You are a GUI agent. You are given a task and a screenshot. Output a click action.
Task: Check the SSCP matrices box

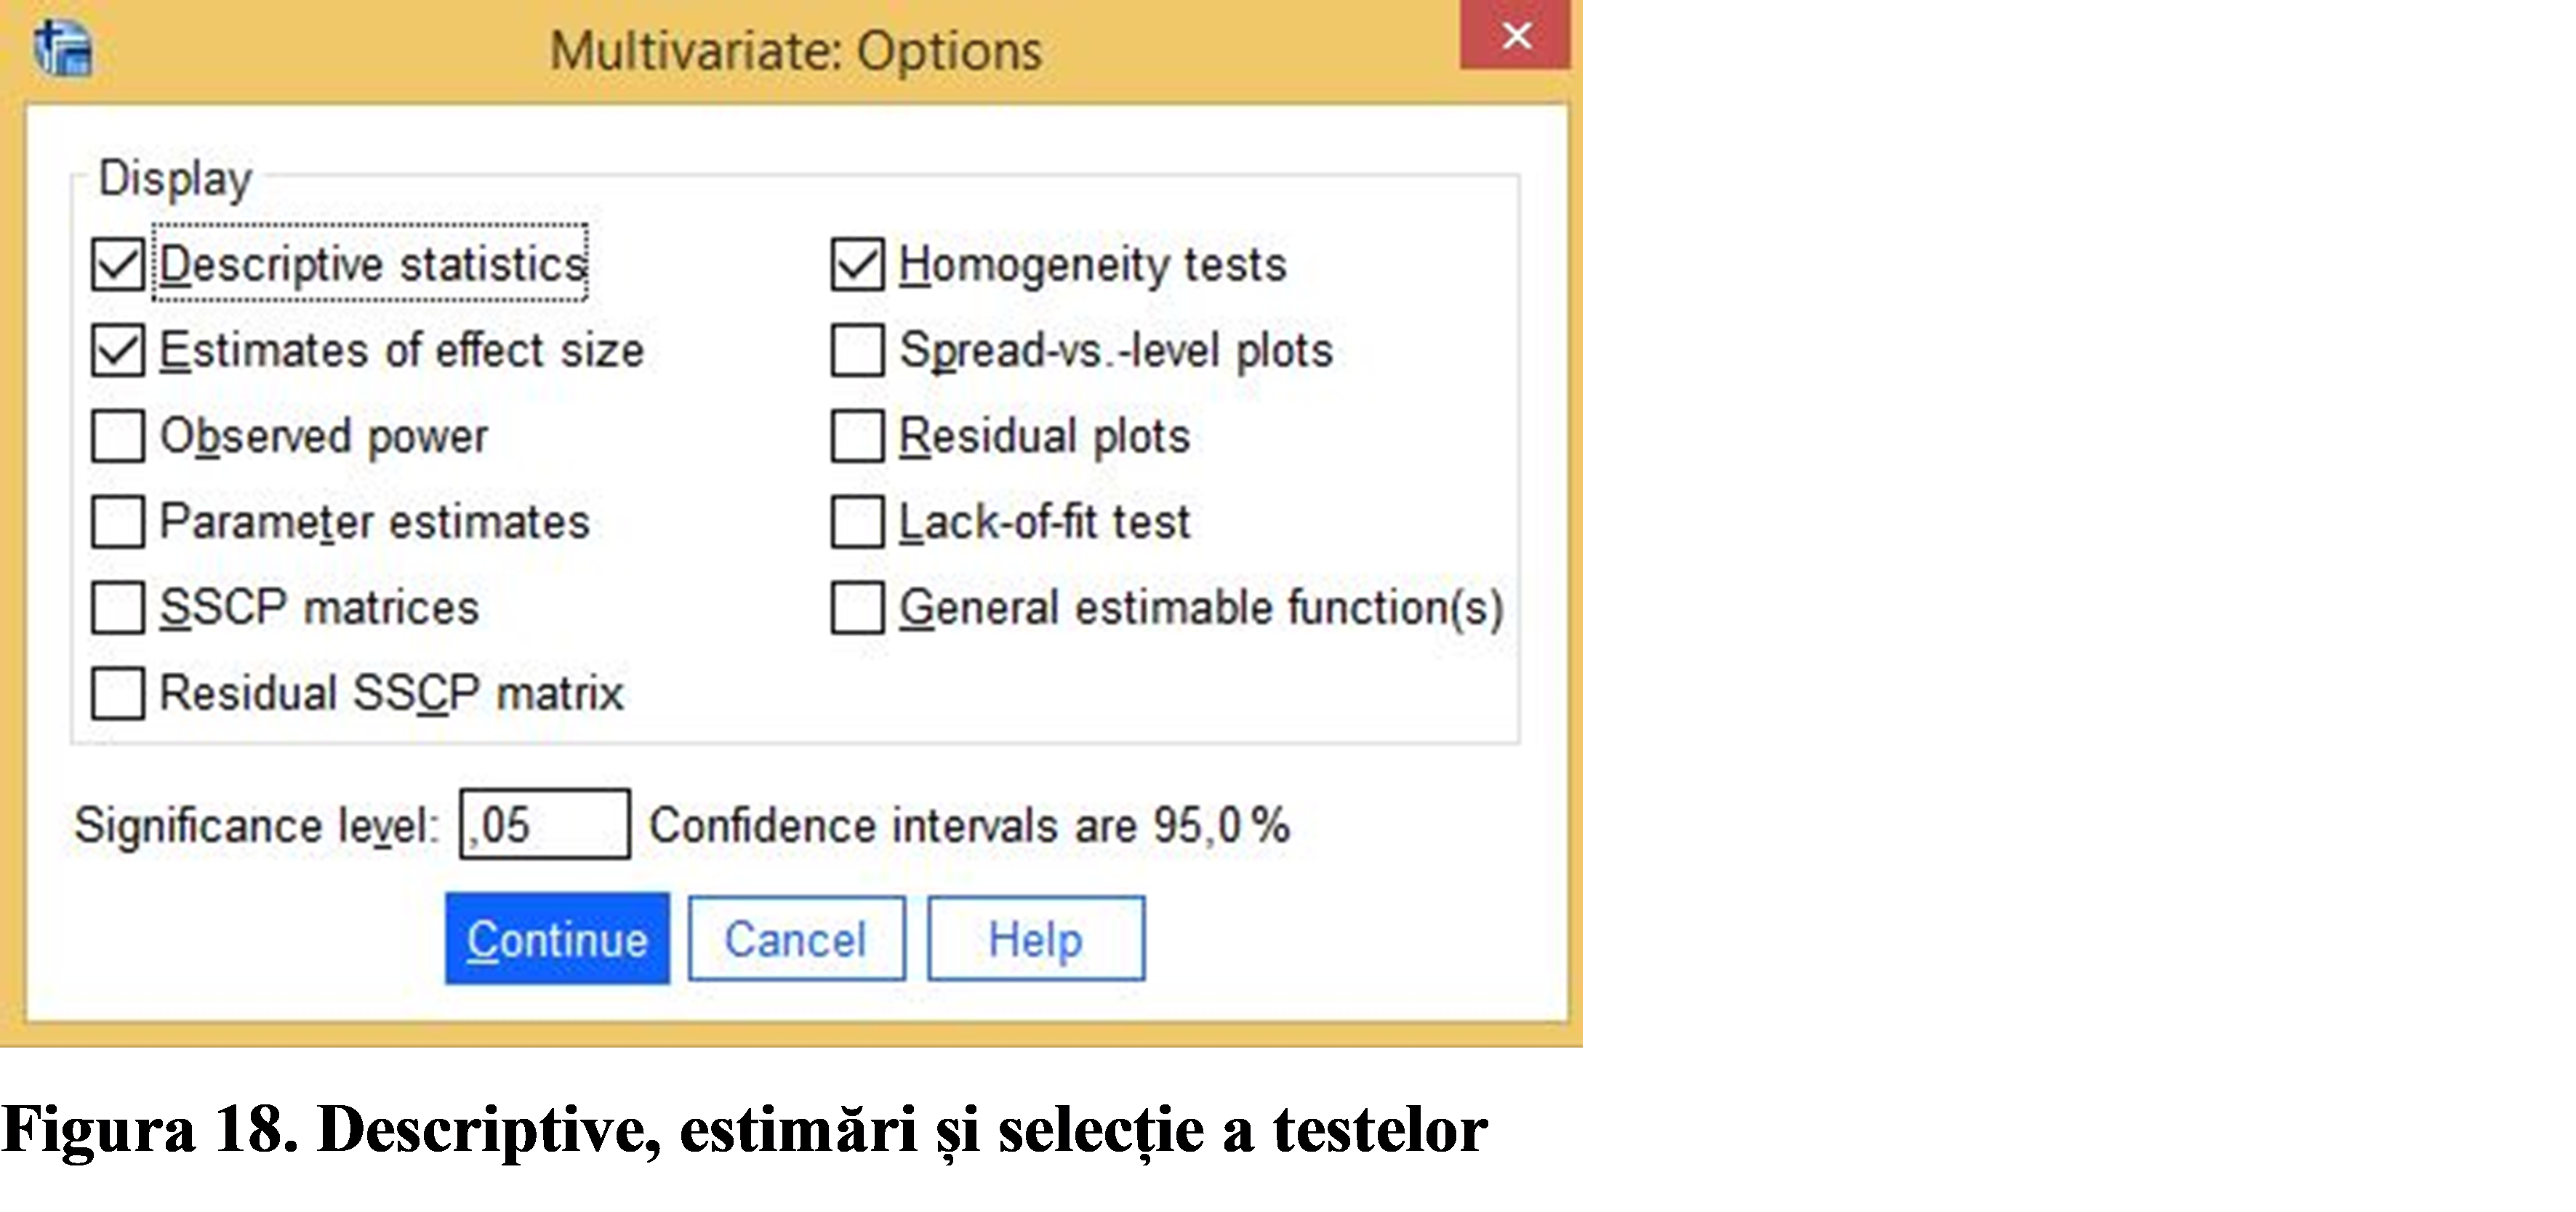tap(118, 608)
